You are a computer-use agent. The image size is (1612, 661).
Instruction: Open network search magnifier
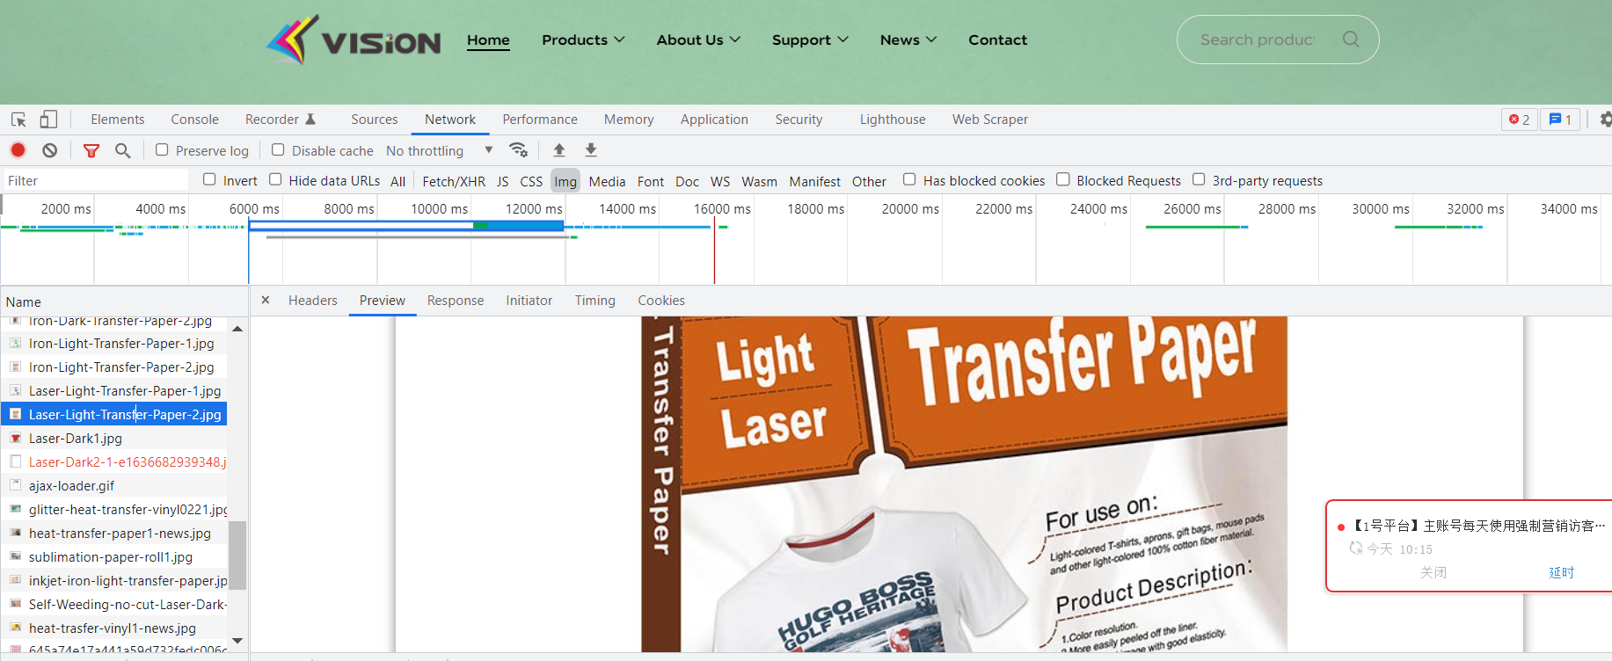[x=123, y=150]
